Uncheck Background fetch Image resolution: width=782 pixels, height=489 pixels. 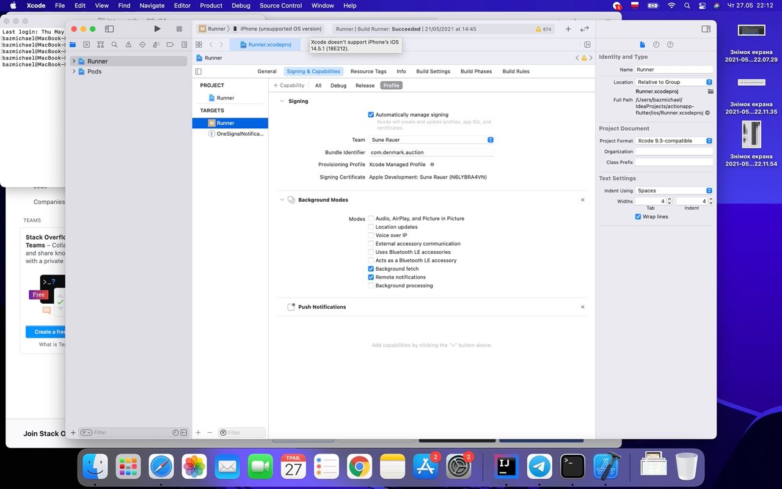tap(371, 269)
